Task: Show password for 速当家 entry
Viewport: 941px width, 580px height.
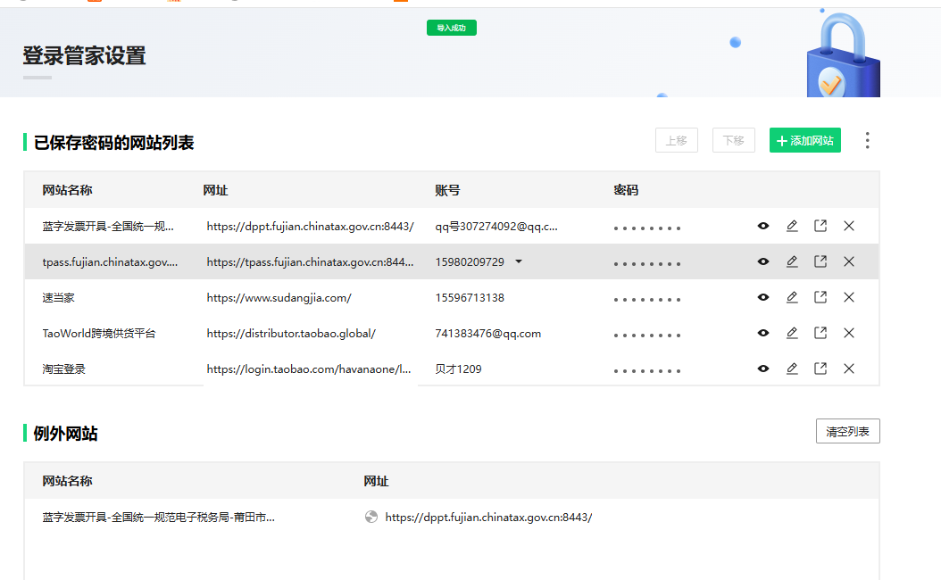Action: pos(763,297)
